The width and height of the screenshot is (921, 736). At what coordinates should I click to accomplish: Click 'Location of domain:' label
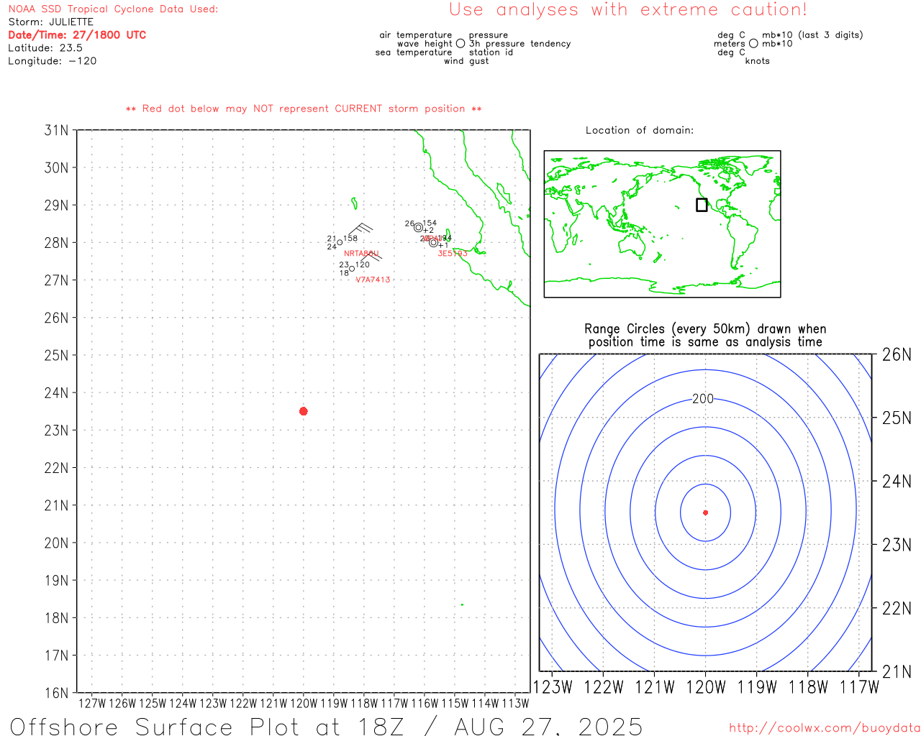click(640, 130)
